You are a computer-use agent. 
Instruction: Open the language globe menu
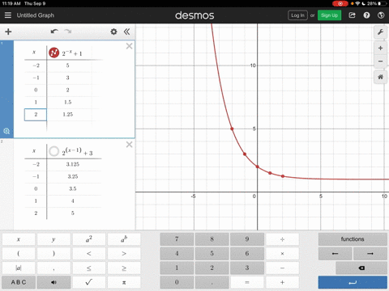click(381, 15)
